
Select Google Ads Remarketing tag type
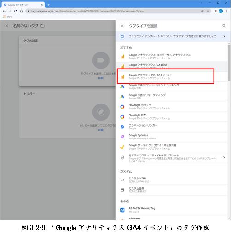(172, 97)
